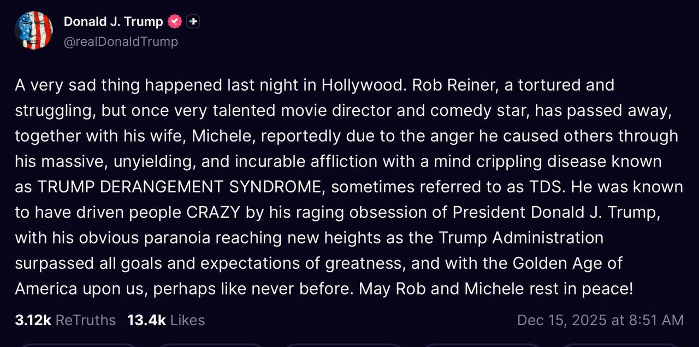Click the plus badge beside the name
This screenshot has width=699, height=347.
(x=193, y=22)
